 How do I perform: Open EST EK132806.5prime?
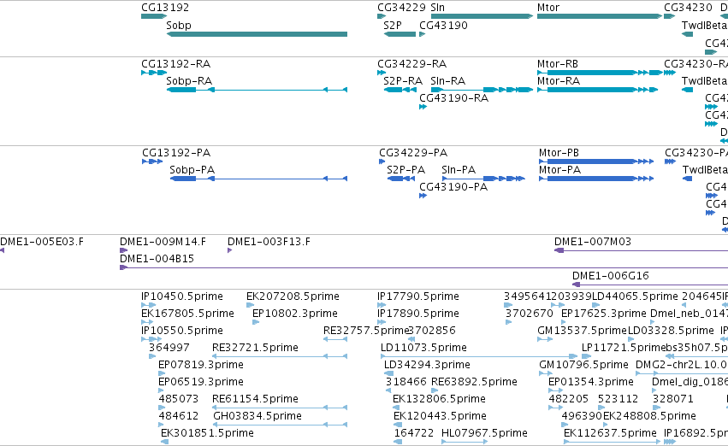click(439, 400)
